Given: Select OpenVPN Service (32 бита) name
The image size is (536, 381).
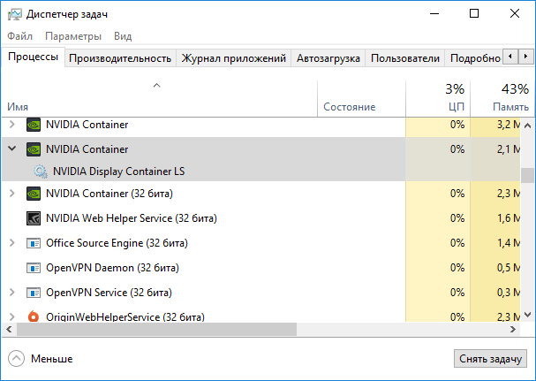Looking at the screenshot, I should 109,293.
